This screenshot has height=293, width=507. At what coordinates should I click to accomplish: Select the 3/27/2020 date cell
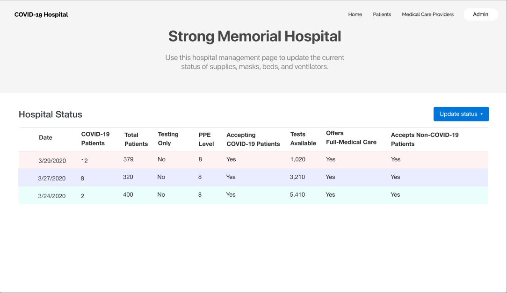[52, 179]
